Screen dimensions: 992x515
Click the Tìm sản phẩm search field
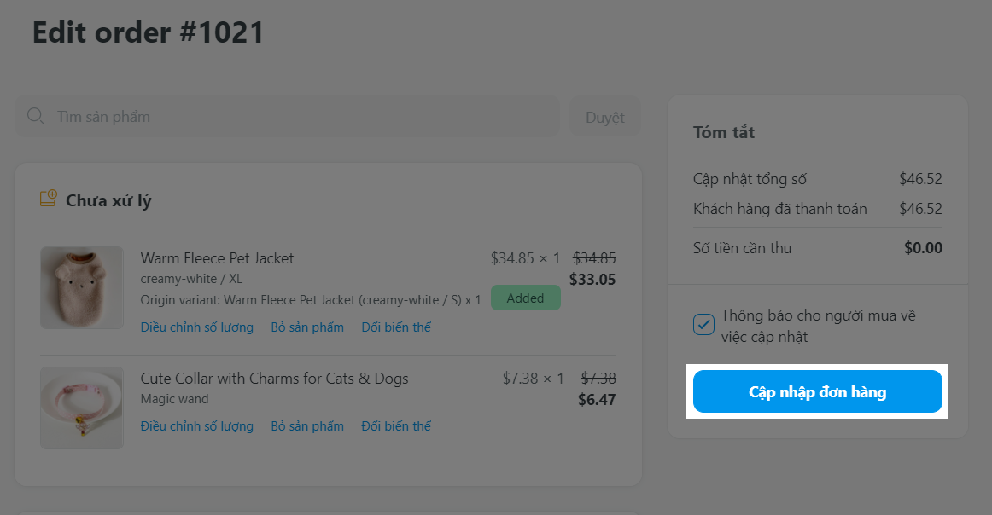coord(299,117)
